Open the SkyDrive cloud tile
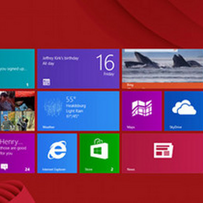The height and width of the screenshot is (203, 203). point(184,111)
